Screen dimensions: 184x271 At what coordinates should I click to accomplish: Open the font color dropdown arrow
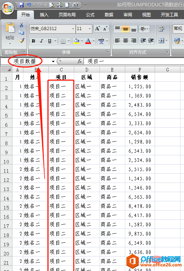click(x=93, y=41)
